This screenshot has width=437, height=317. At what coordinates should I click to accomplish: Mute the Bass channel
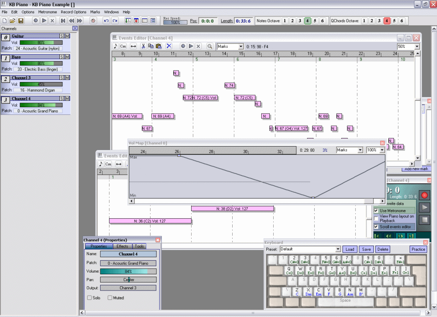(67, 57)
